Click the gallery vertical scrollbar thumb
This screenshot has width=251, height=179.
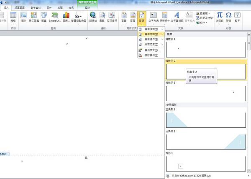point(249,43)
